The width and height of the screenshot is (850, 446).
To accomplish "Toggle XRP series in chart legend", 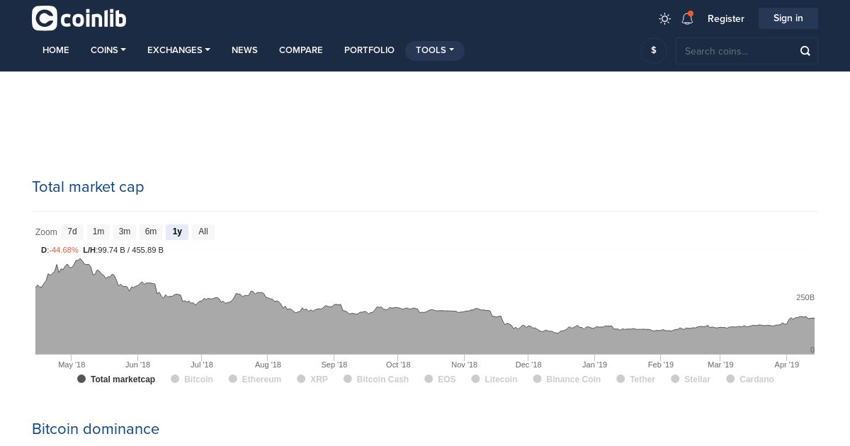I will coord(312,379).
